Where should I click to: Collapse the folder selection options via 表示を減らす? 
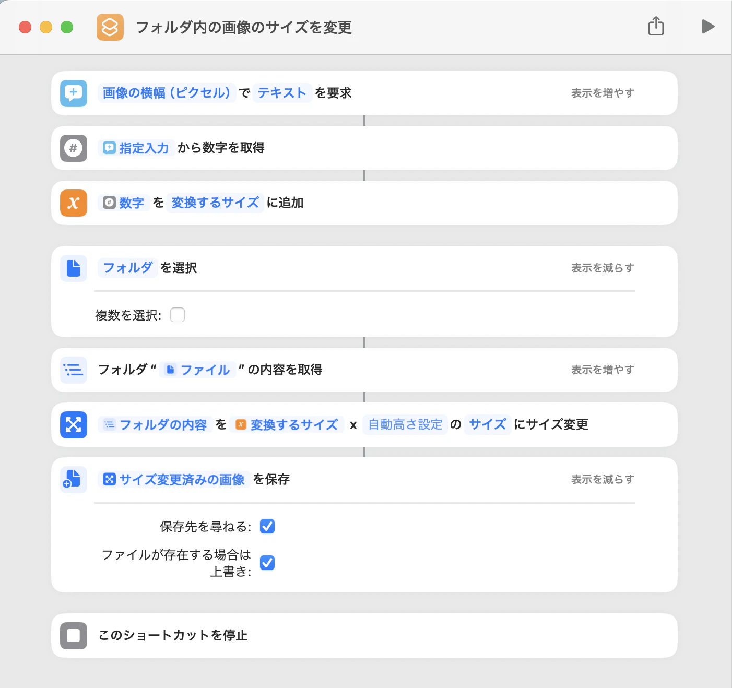point(603,268)
